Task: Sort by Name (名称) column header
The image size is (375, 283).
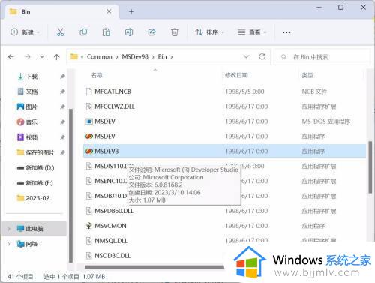Action: [97, 75]
